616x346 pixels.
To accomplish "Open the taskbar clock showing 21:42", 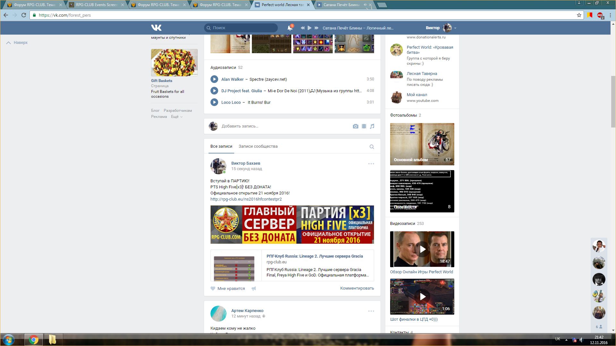I will tap(599, 340).
